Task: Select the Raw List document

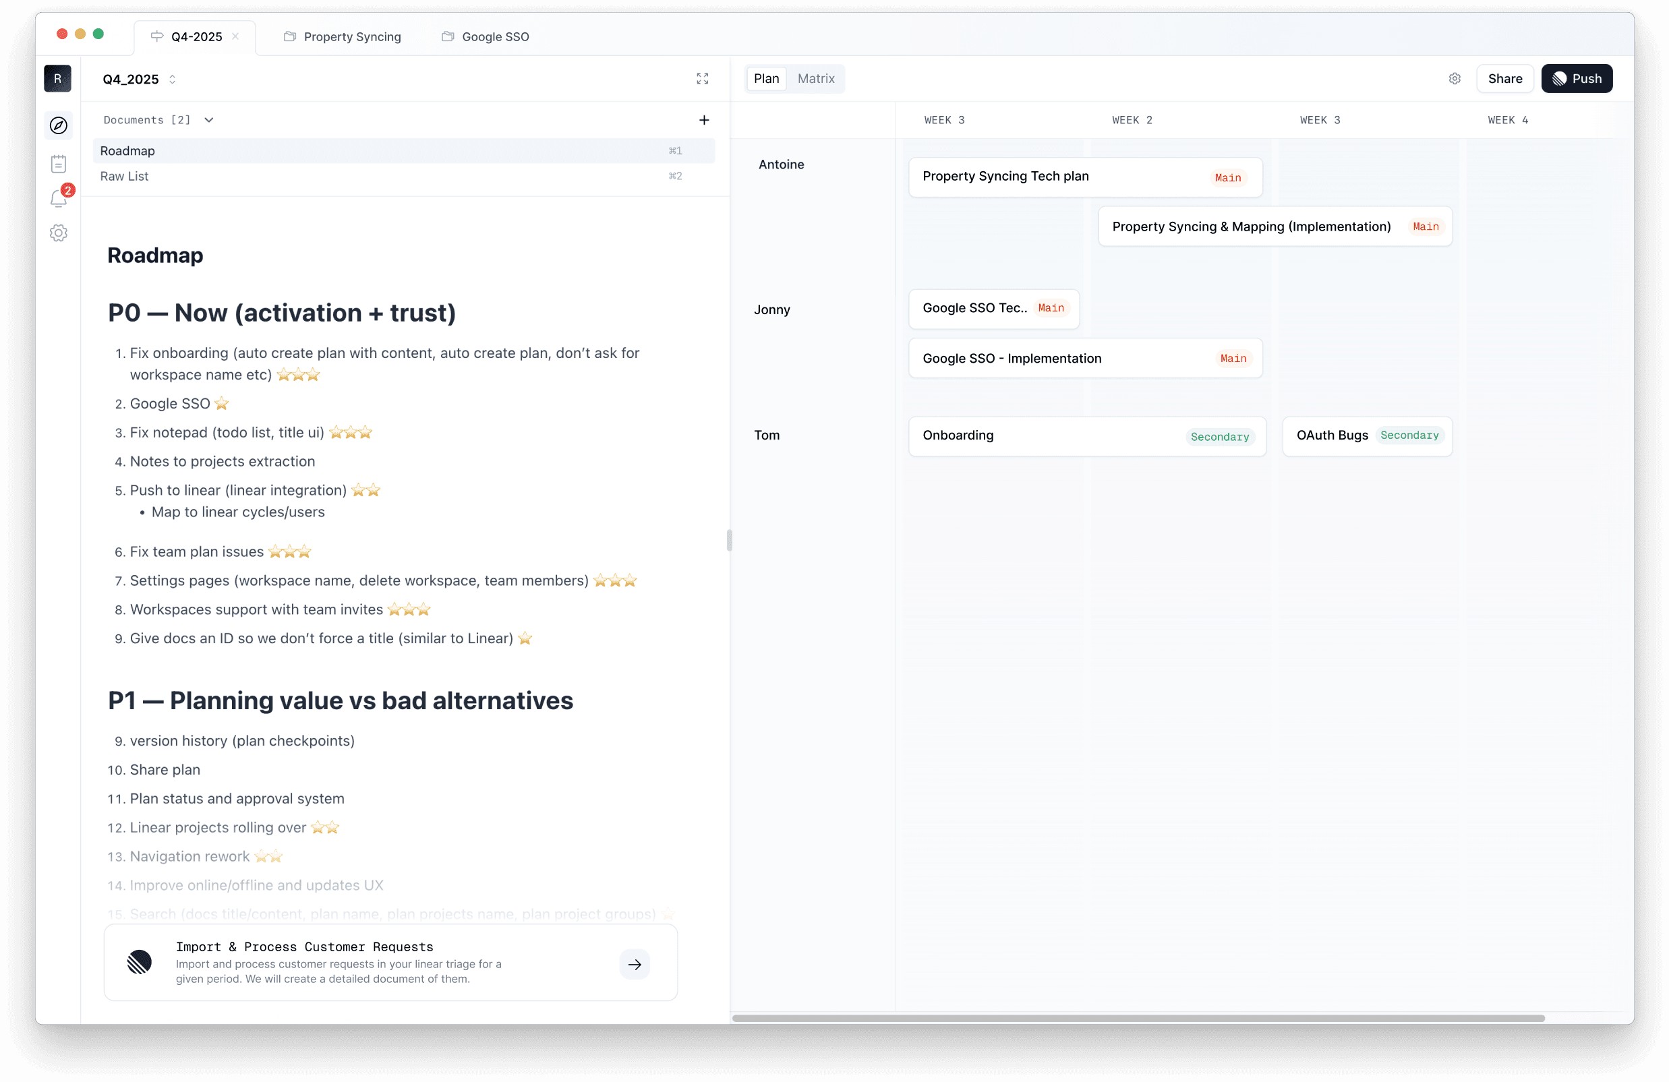Action: (x=124, y=176)
